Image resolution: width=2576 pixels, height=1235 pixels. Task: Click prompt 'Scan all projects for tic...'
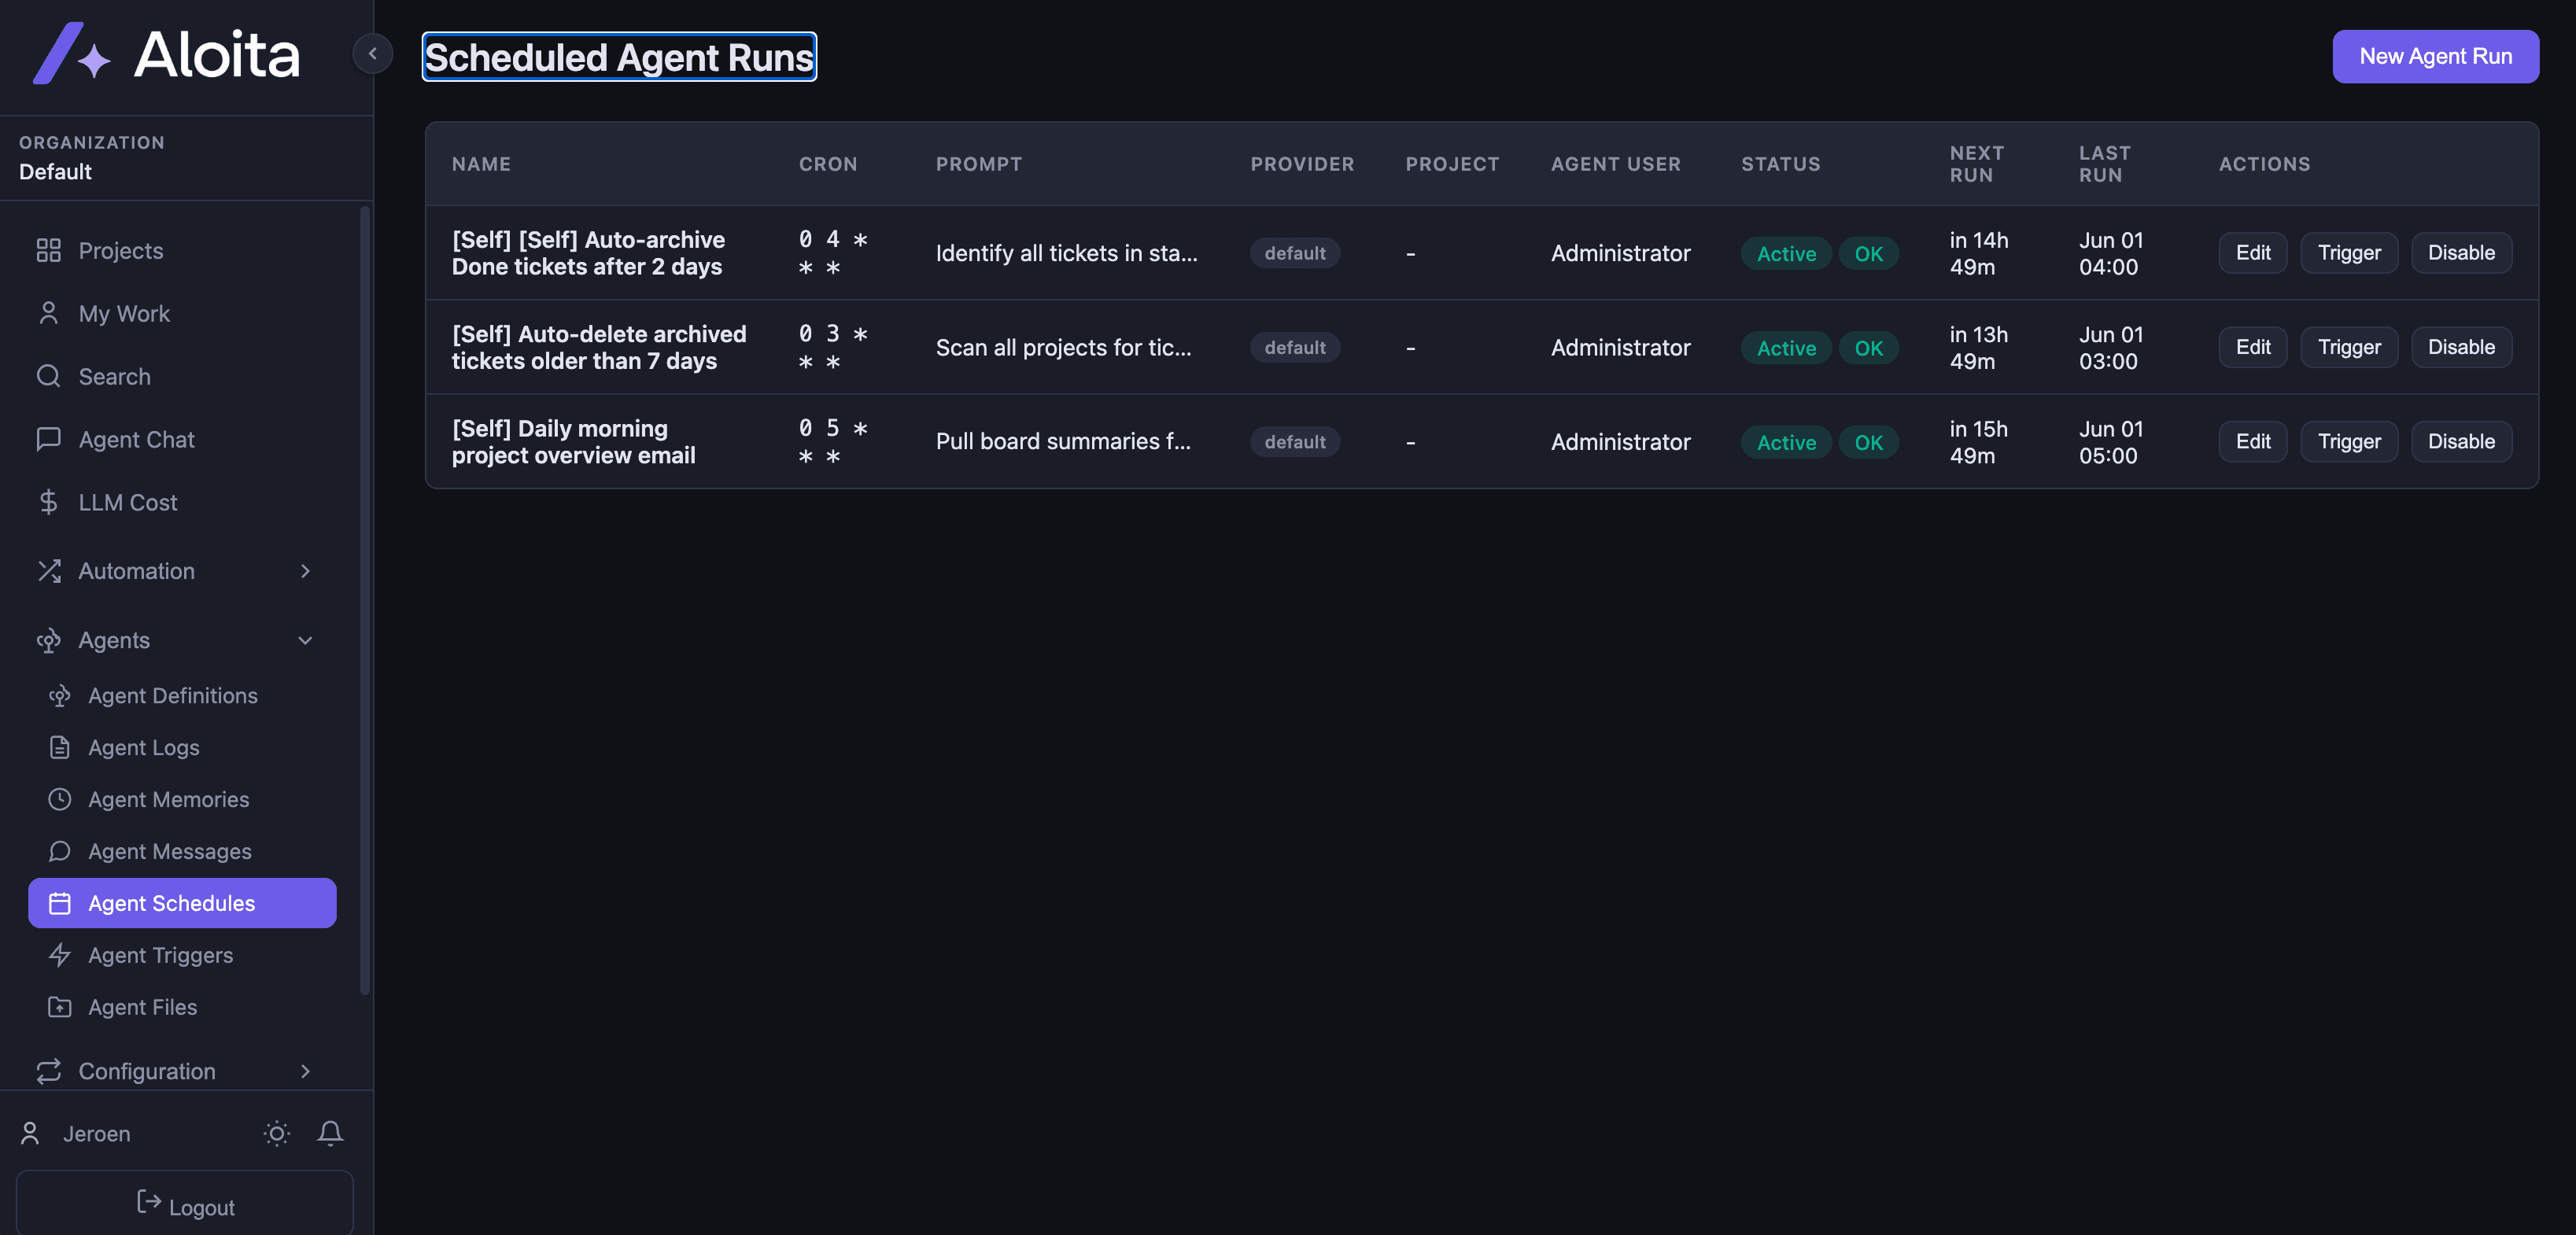(1063, 347)
